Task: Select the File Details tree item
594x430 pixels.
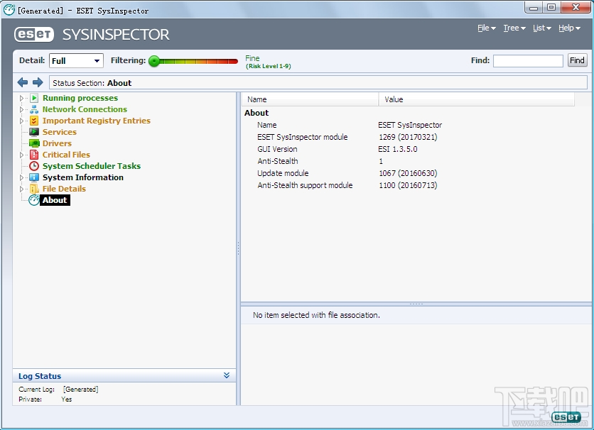Action: [x=64, y=188]
